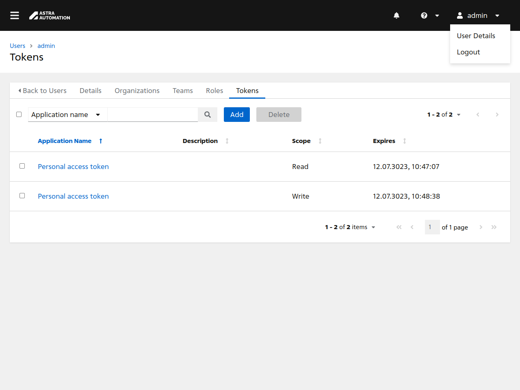Click the disabled Delete button
The height and width of the screenshot is (390, 520).
tap(279, 115)
